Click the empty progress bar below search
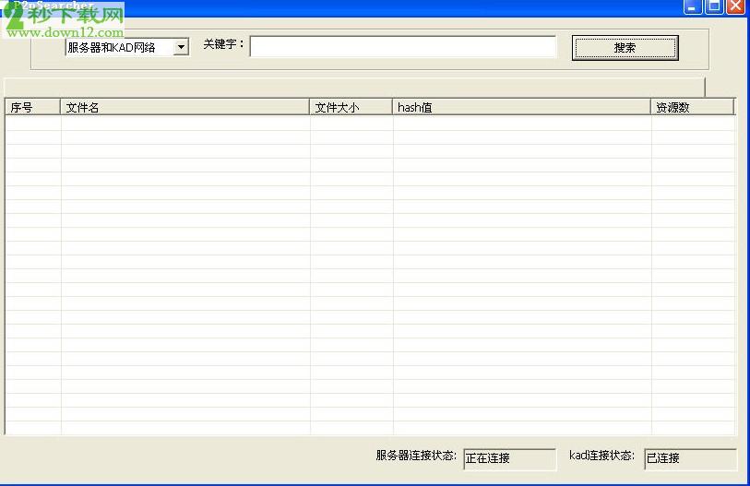 pyautogui.click(x=354, y=87)
